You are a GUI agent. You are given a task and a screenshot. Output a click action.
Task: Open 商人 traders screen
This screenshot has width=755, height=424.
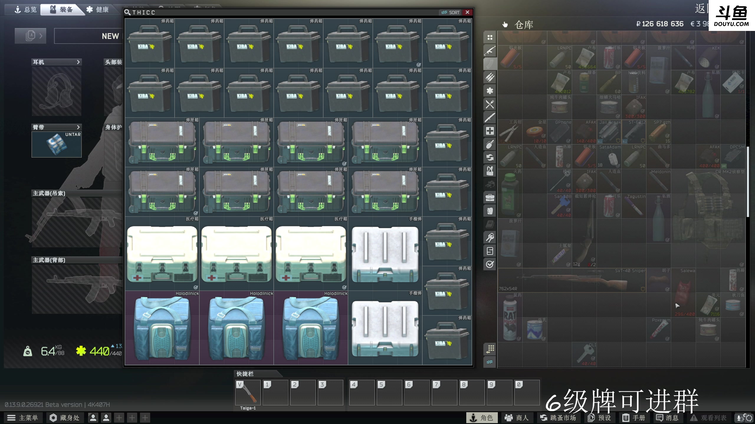click(517, 418)
